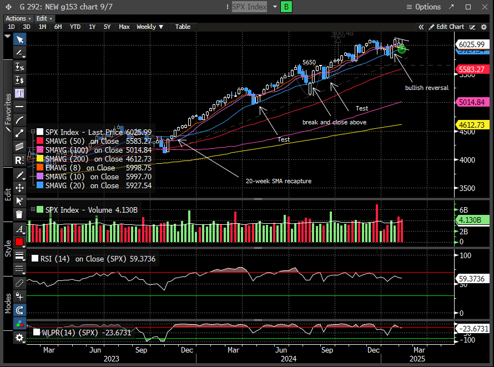Select the YTD time range
Image resolution: width=494 pixels, height=367 pixels.
(75, 27)
